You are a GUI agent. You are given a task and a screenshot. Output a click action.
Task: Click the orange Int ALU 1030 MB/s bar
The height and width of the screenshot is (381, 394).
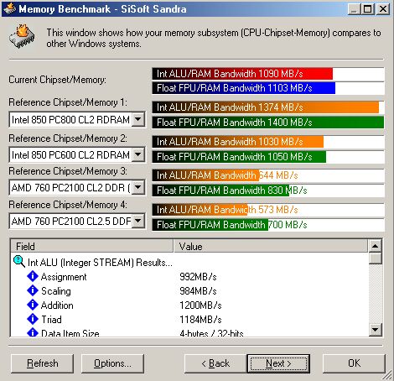point(238,142)
